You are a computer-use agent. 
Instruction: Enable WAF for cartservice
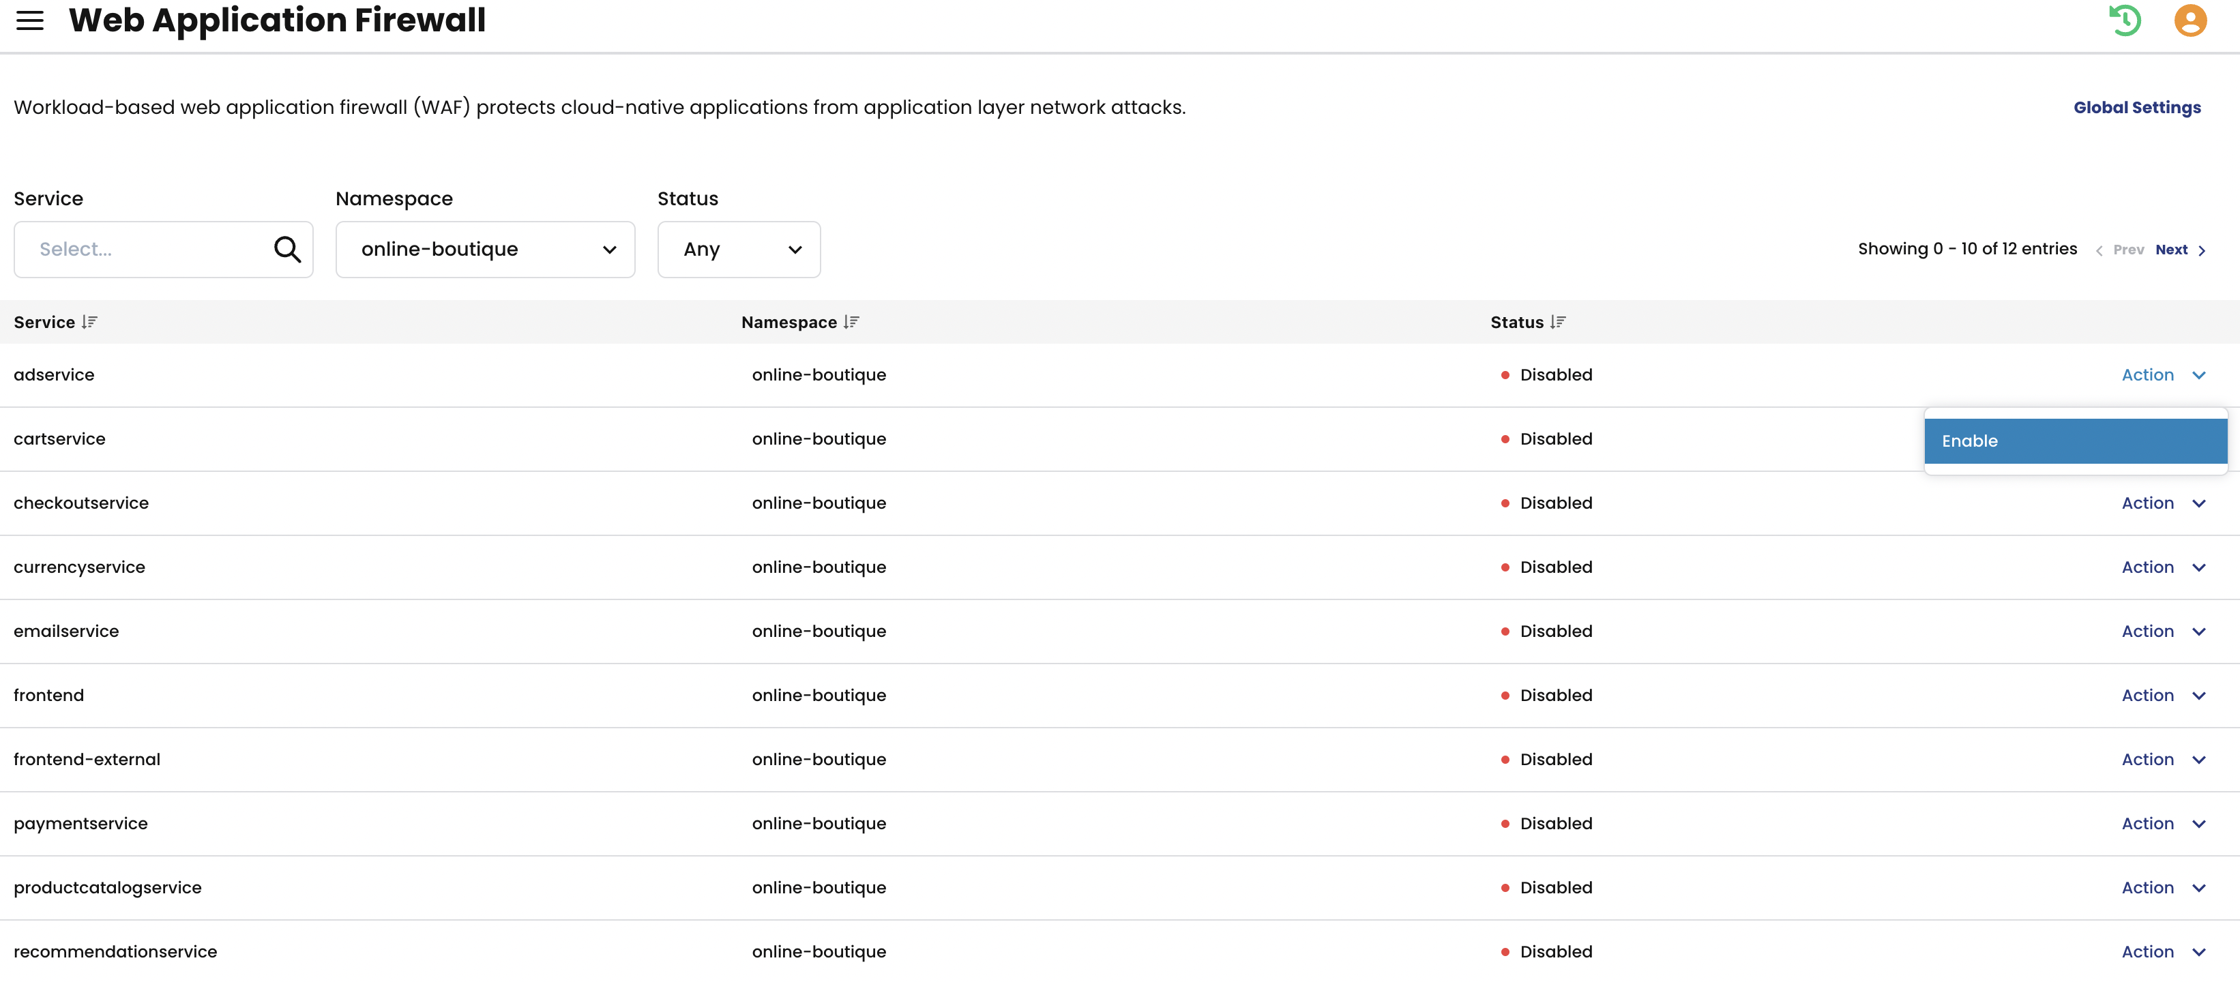(2076, 440)
